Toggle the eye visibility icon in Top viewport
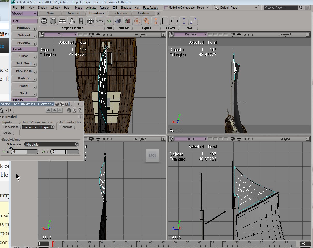Screen dimensions: 313x248 coord(98,34)
